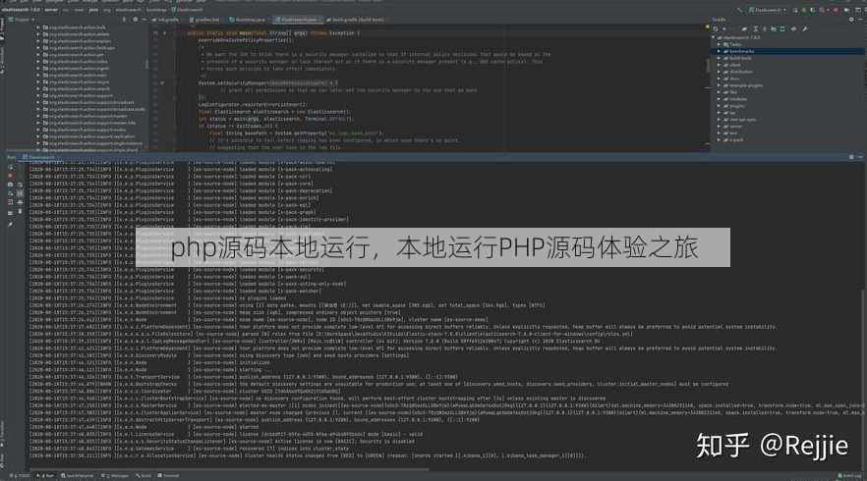
Task: Stop the running process from main toolbar
Action: 836,10
